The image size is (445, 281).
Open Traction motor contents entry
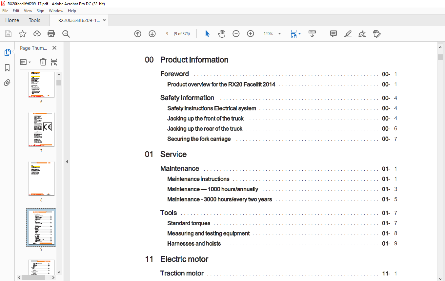click(x=182, y=273)
